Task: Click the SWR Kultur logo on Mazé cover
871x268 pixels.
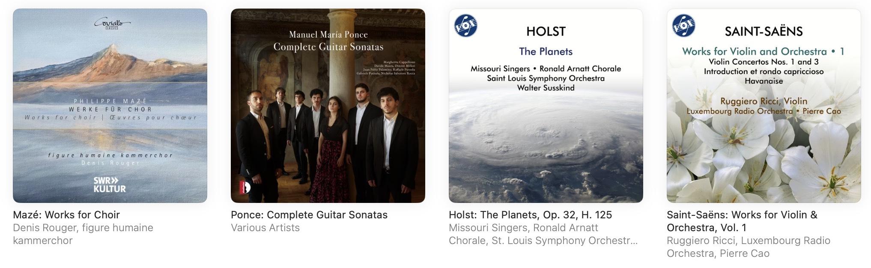Action: coord(110,185)
